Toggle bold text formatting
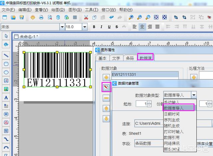The image size is (213, 156). 94,27
